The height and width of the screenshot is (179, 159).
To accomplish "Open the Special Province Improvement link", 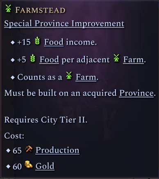I will point(64,24).
